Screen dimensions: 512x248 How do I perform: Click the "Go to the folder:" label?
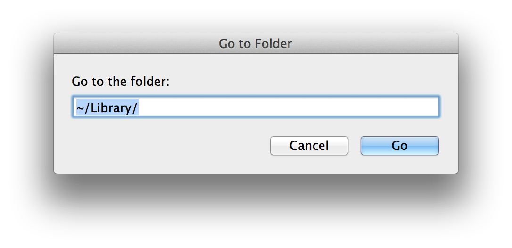(x=120, y=82)
